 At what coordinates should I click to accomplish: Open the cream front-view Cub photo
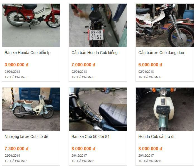pyautogui.click(x=165, y=109)
